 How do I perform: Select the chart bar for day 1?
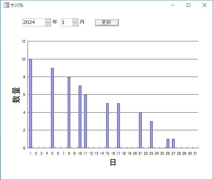point(31,103)
